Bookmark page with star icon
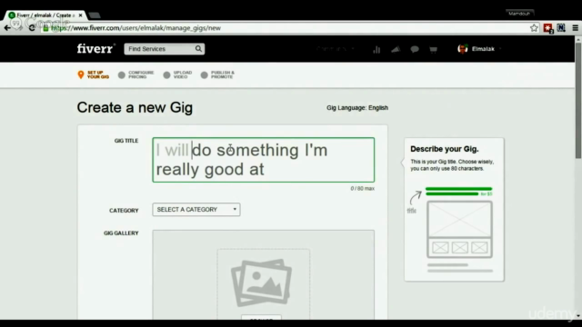582x327 pixels. [534, 28]
